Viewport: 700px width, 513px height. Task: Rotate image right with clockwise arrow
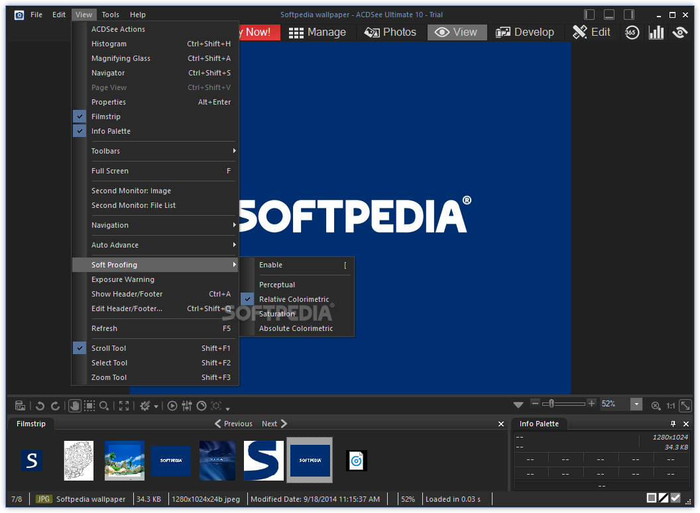[x=56, y=406]
